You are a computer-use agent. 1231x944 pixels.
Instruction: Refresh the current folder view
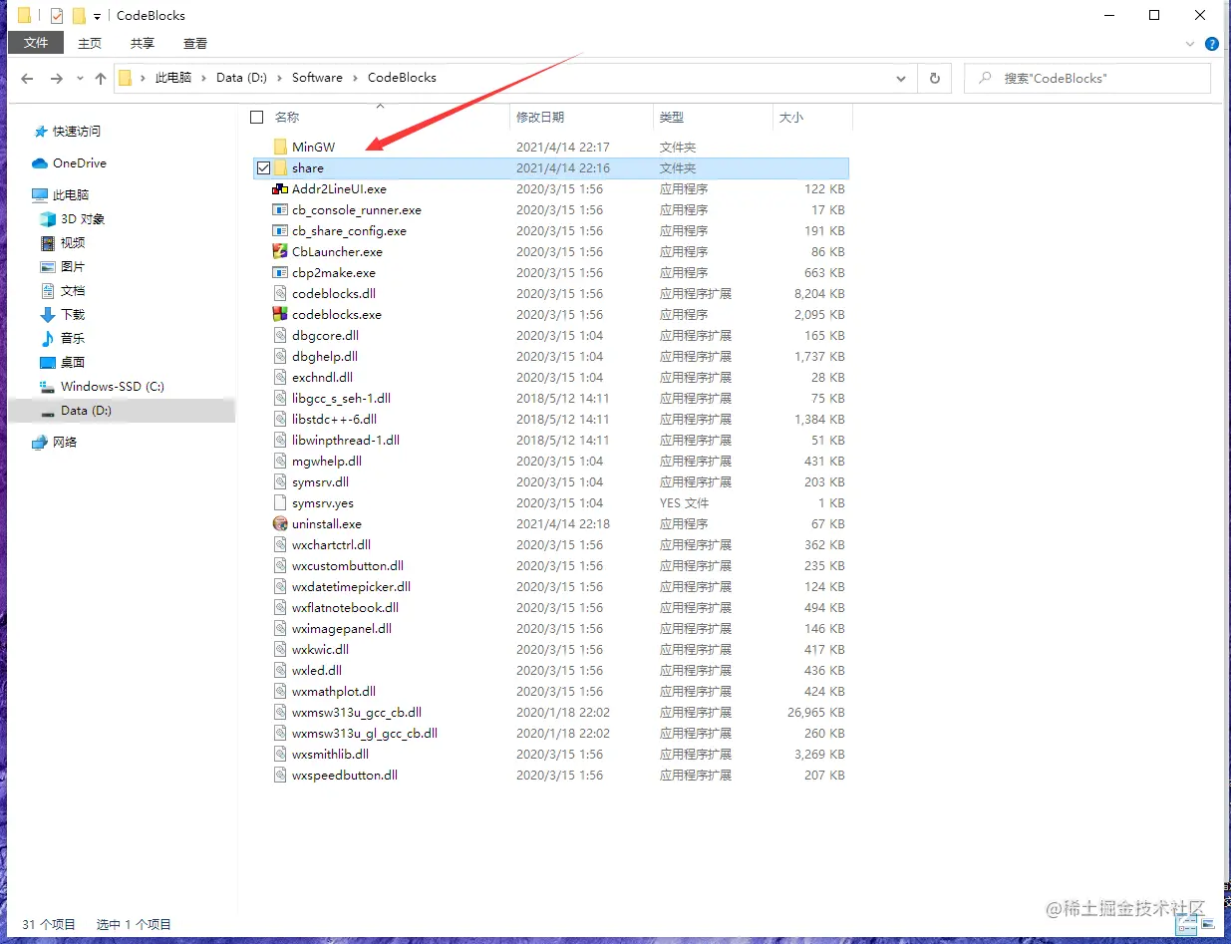[x=934, y=78]
